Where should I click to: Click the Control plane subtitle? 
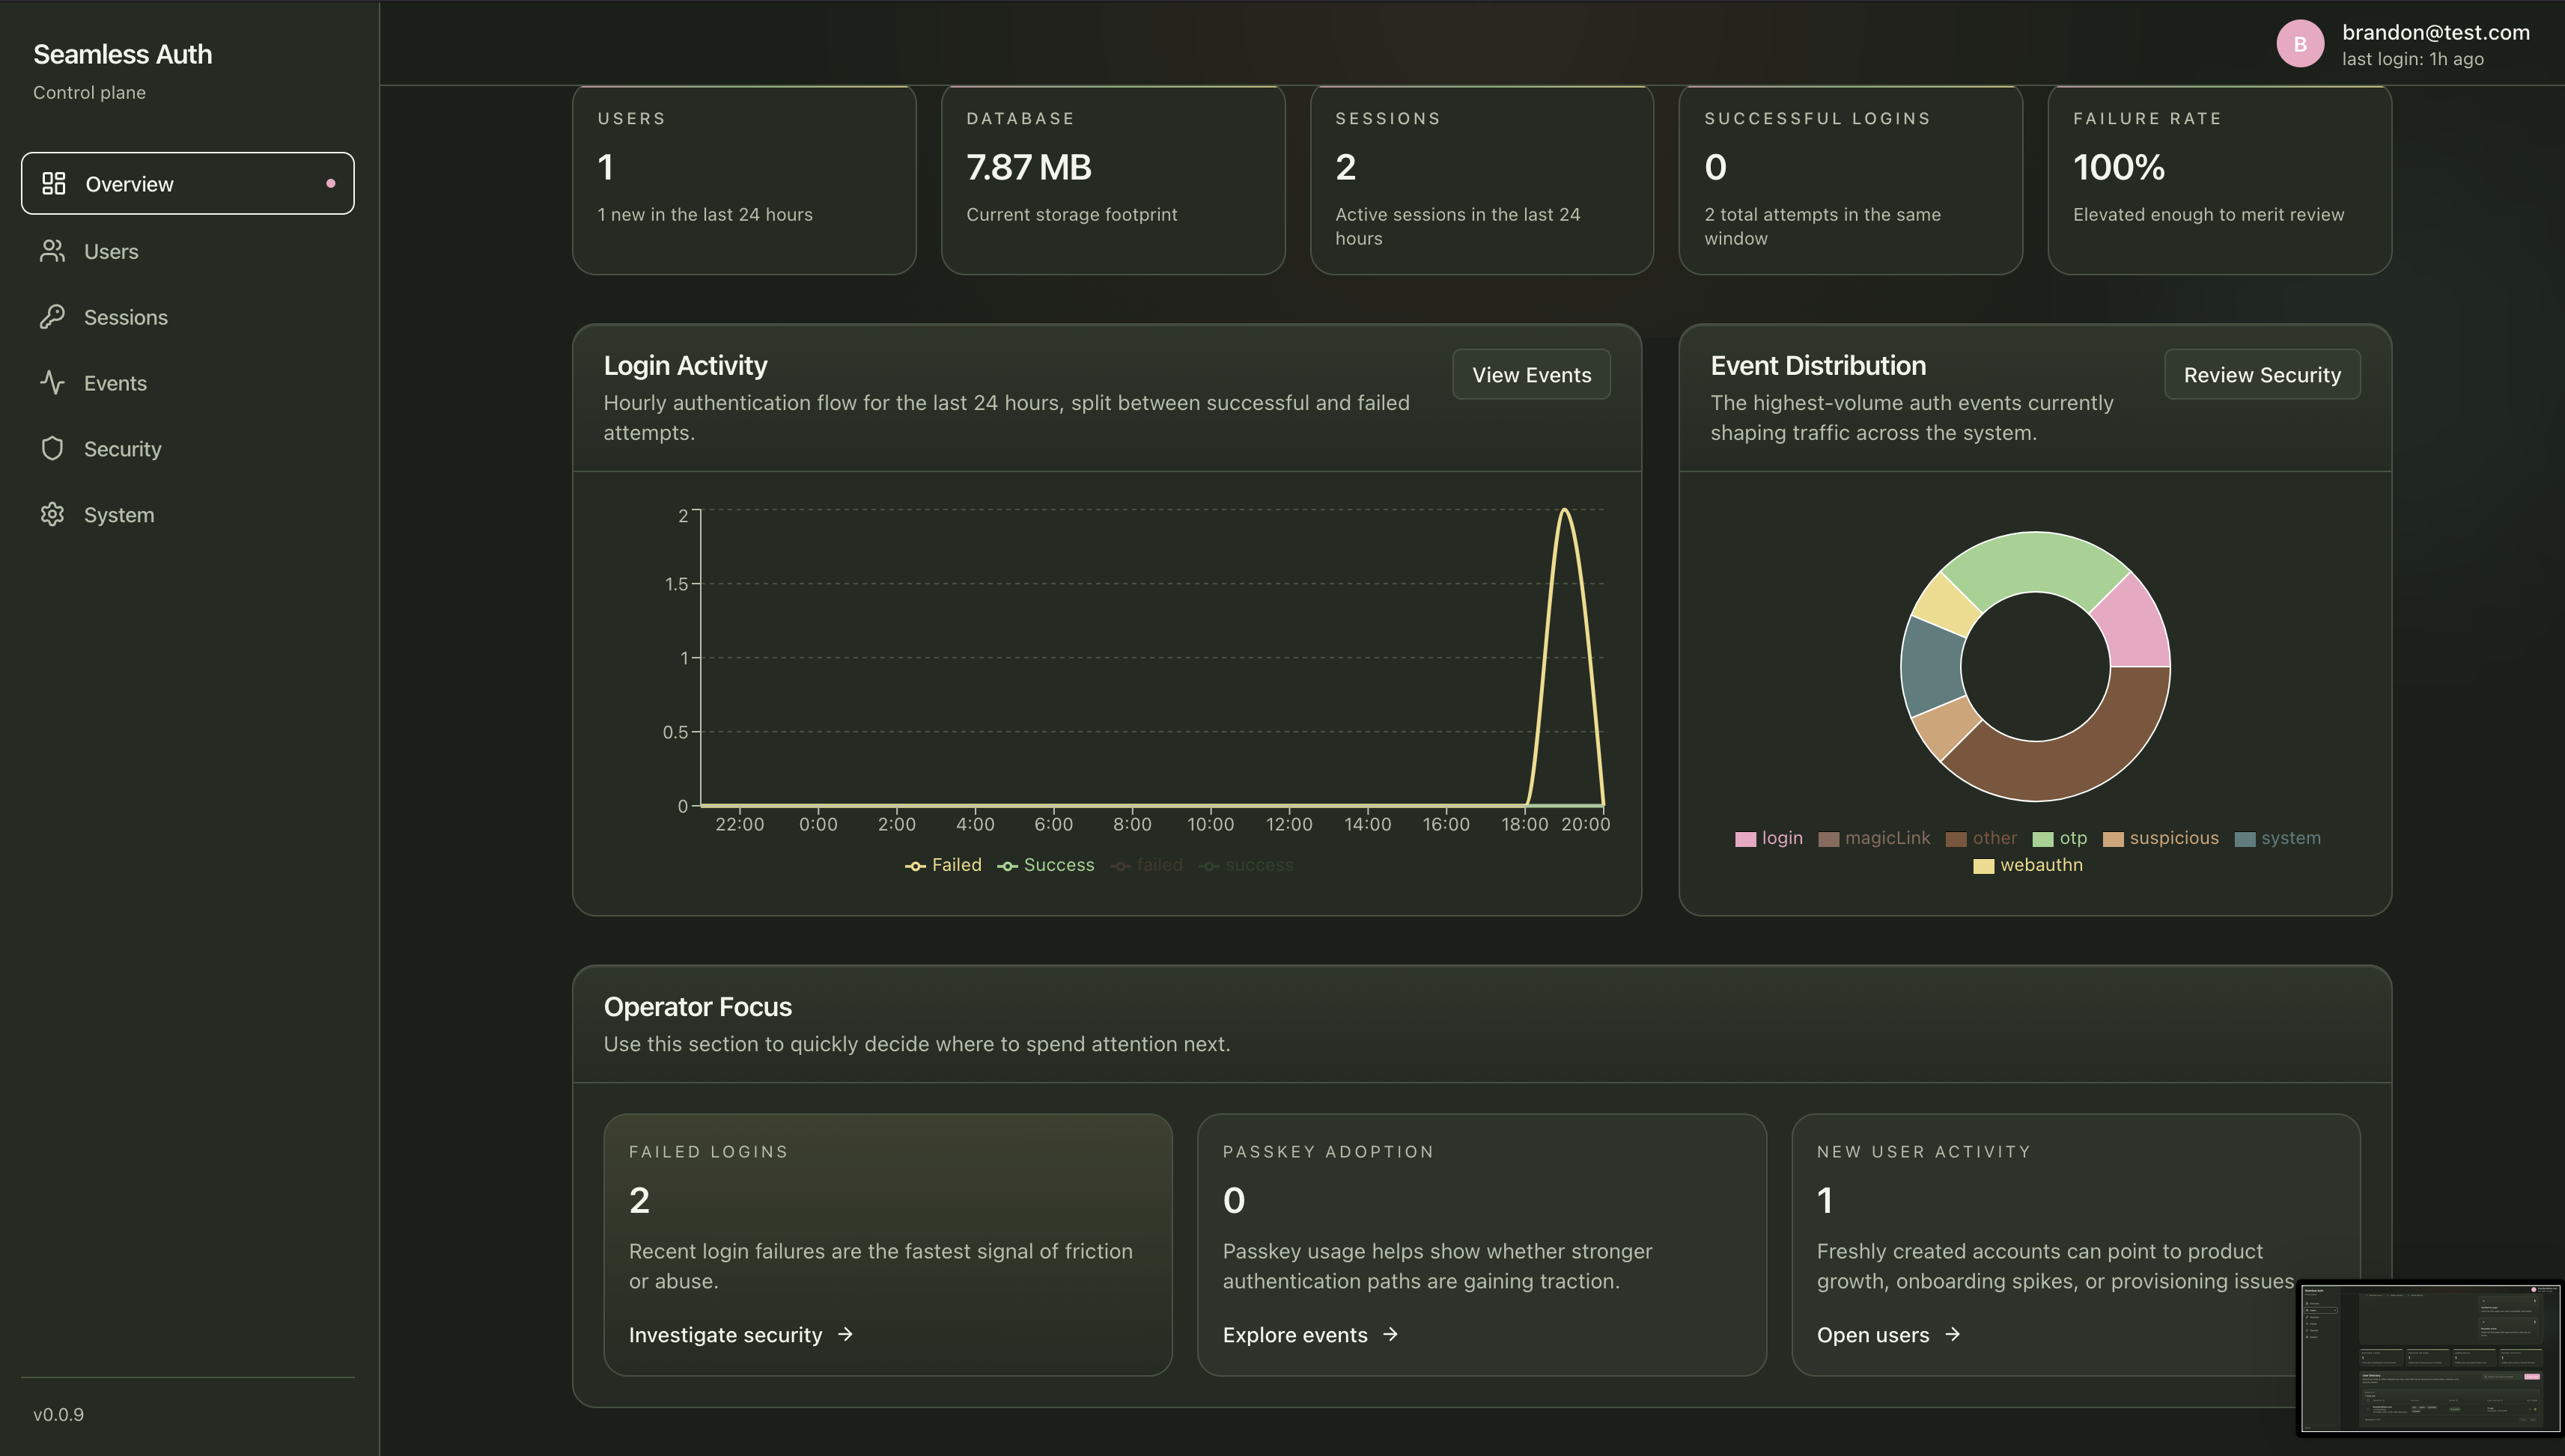coord(89,92)
